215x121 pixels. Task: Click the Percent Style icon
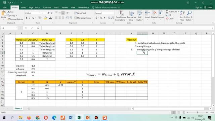101,18
